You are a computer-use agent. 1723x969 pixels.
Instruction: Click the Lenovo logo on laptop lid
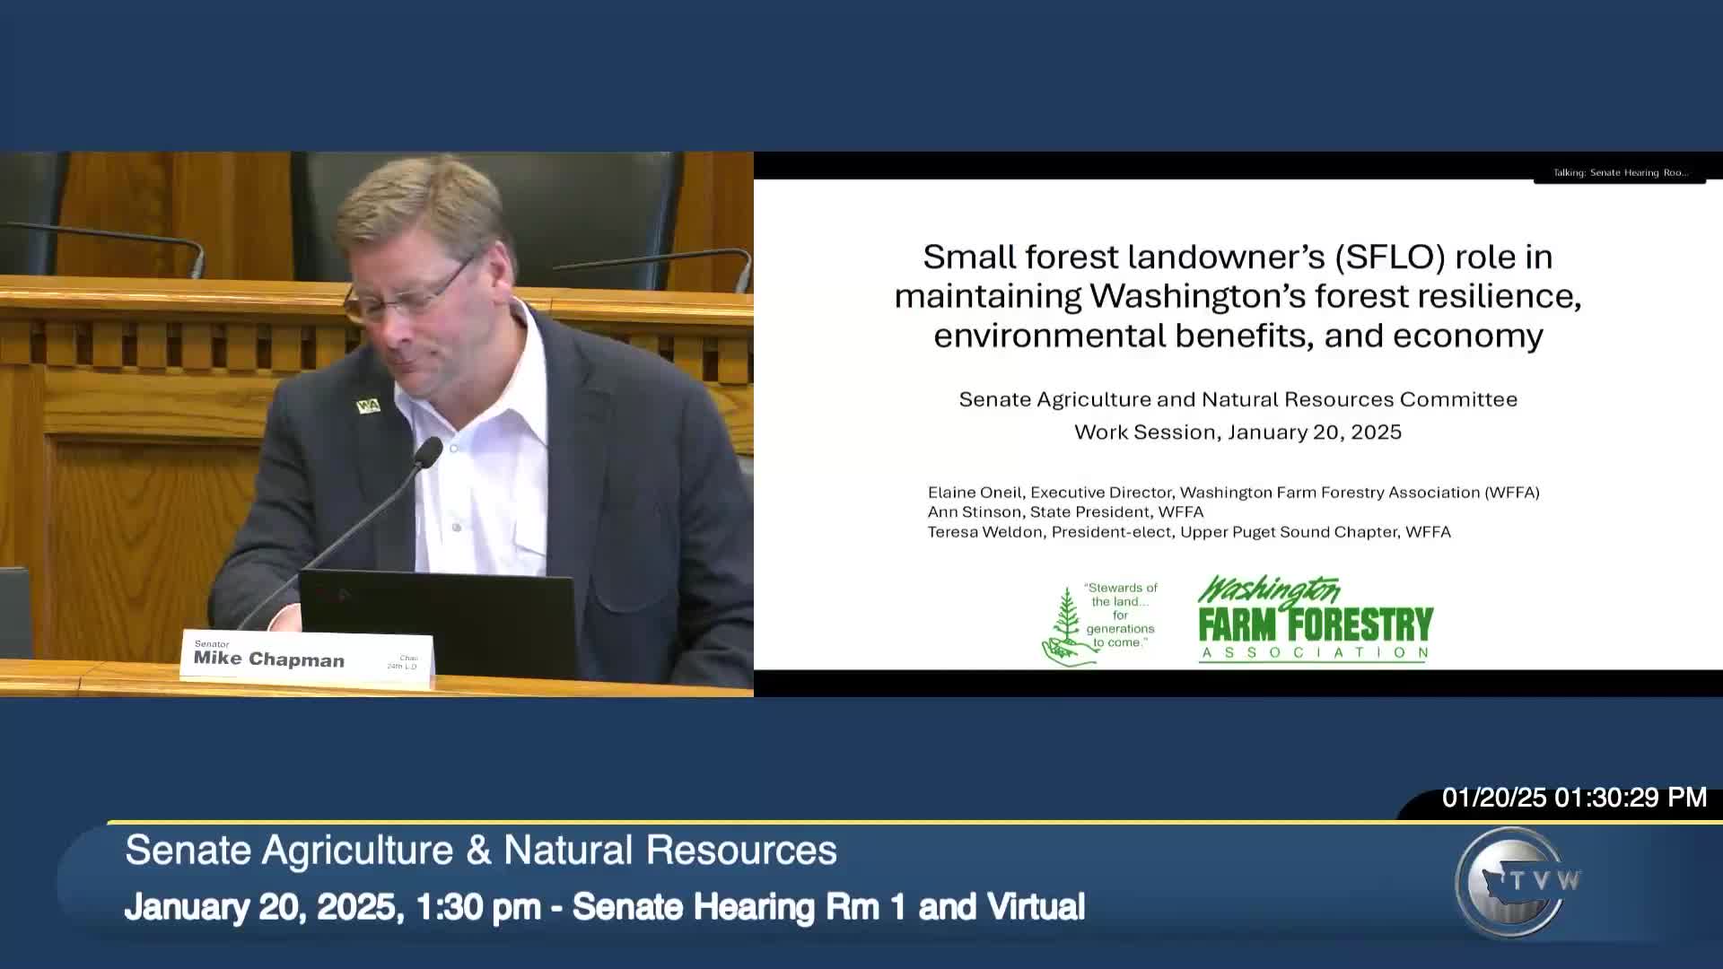332,593
